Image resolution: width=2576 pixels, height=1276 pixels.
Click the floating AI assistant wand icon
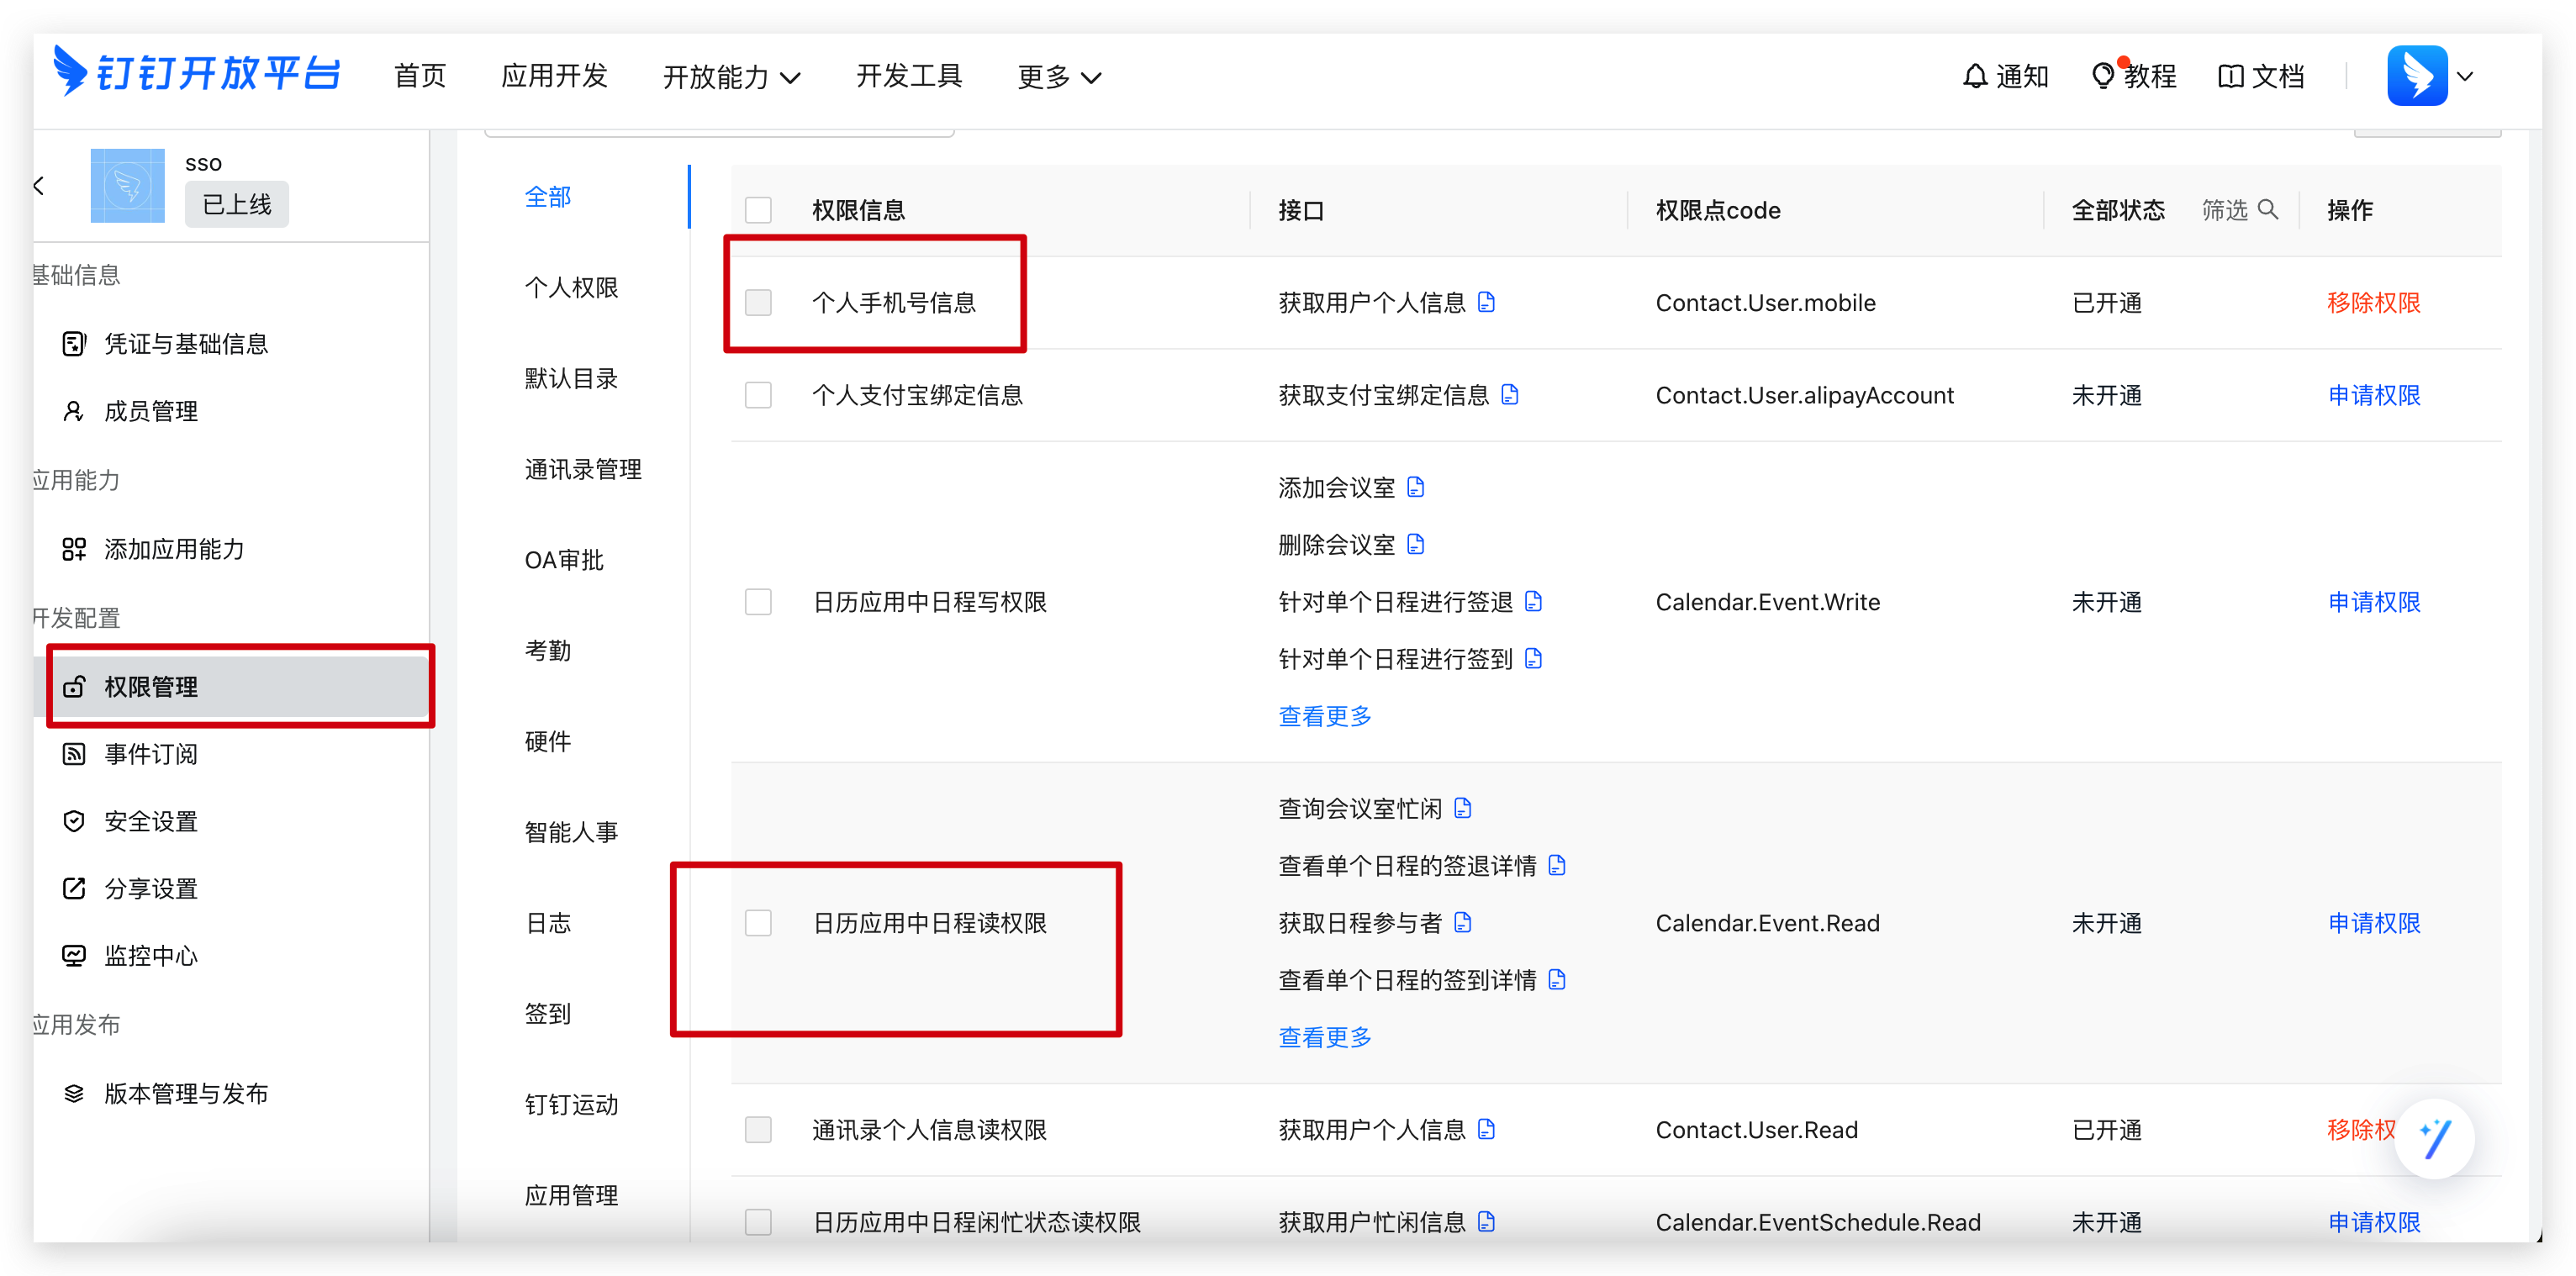click(x=2434, y=1138)
